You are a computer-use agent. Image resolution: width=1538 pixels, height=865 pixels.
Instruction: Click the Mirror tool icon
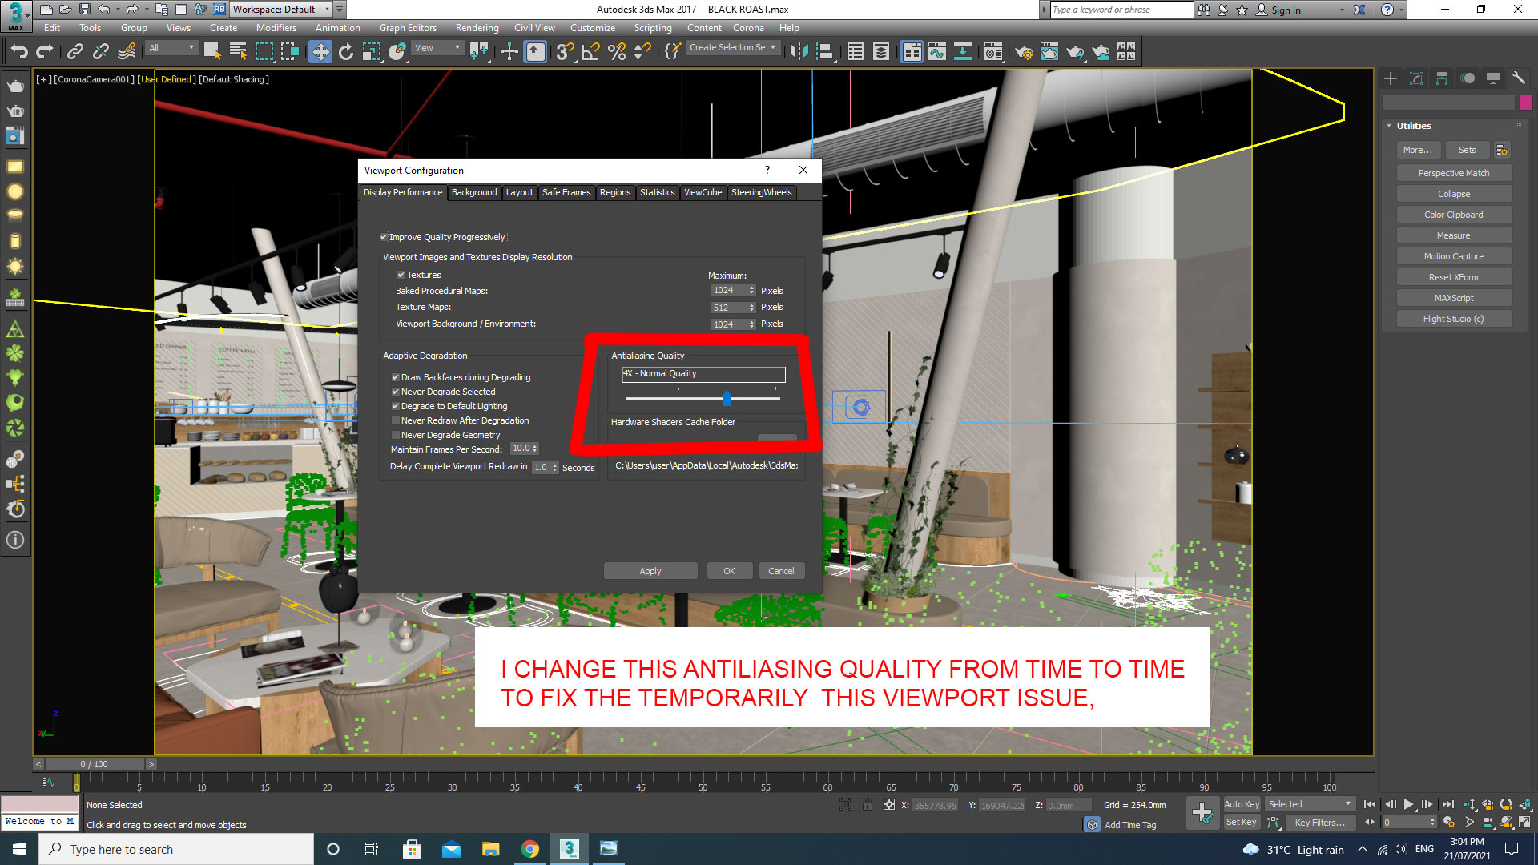pos(797,51)
